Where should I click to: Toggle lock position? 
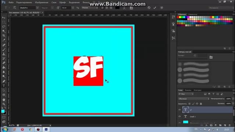(x=197, y=103)
